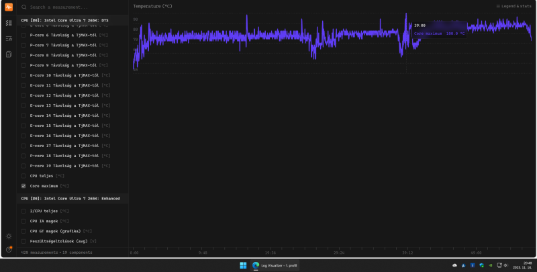Open Log Visualizer Edge window in taskbar
The width and height of the screenshot is (537, 272).
(275, 265)
